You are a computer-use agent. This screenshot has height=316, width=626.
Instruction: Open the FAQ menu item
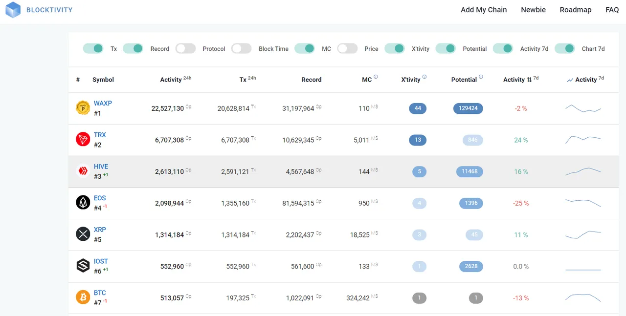612,10
